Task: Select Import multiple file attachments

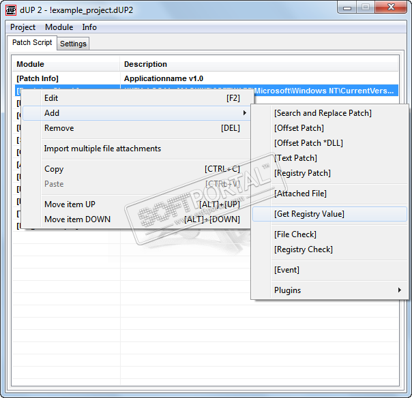Action: coord(102,149)
